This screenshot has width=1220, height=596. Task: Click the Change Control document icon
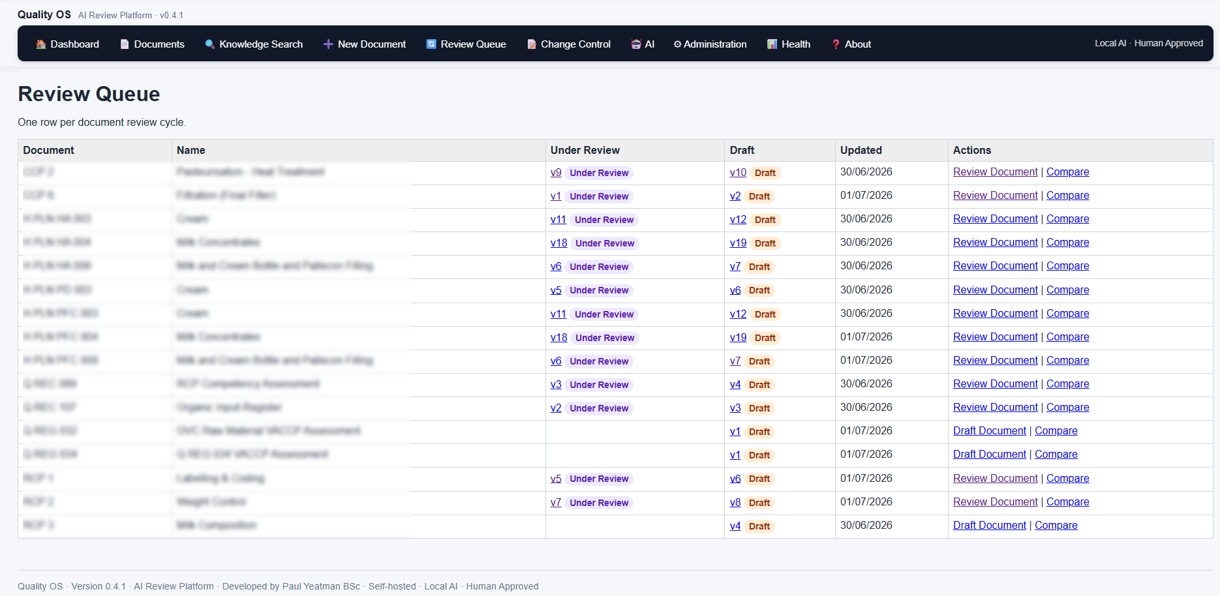coord(532,44)
